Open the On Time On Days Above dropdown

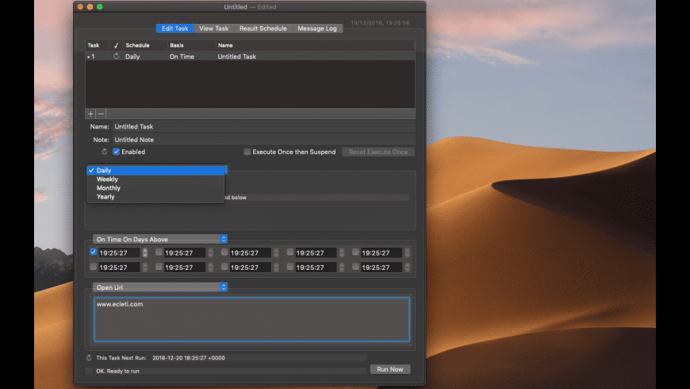[x=160, y=239]
